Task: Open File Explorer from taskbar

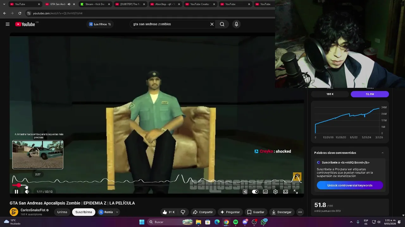Action: (x=198, y=222)
